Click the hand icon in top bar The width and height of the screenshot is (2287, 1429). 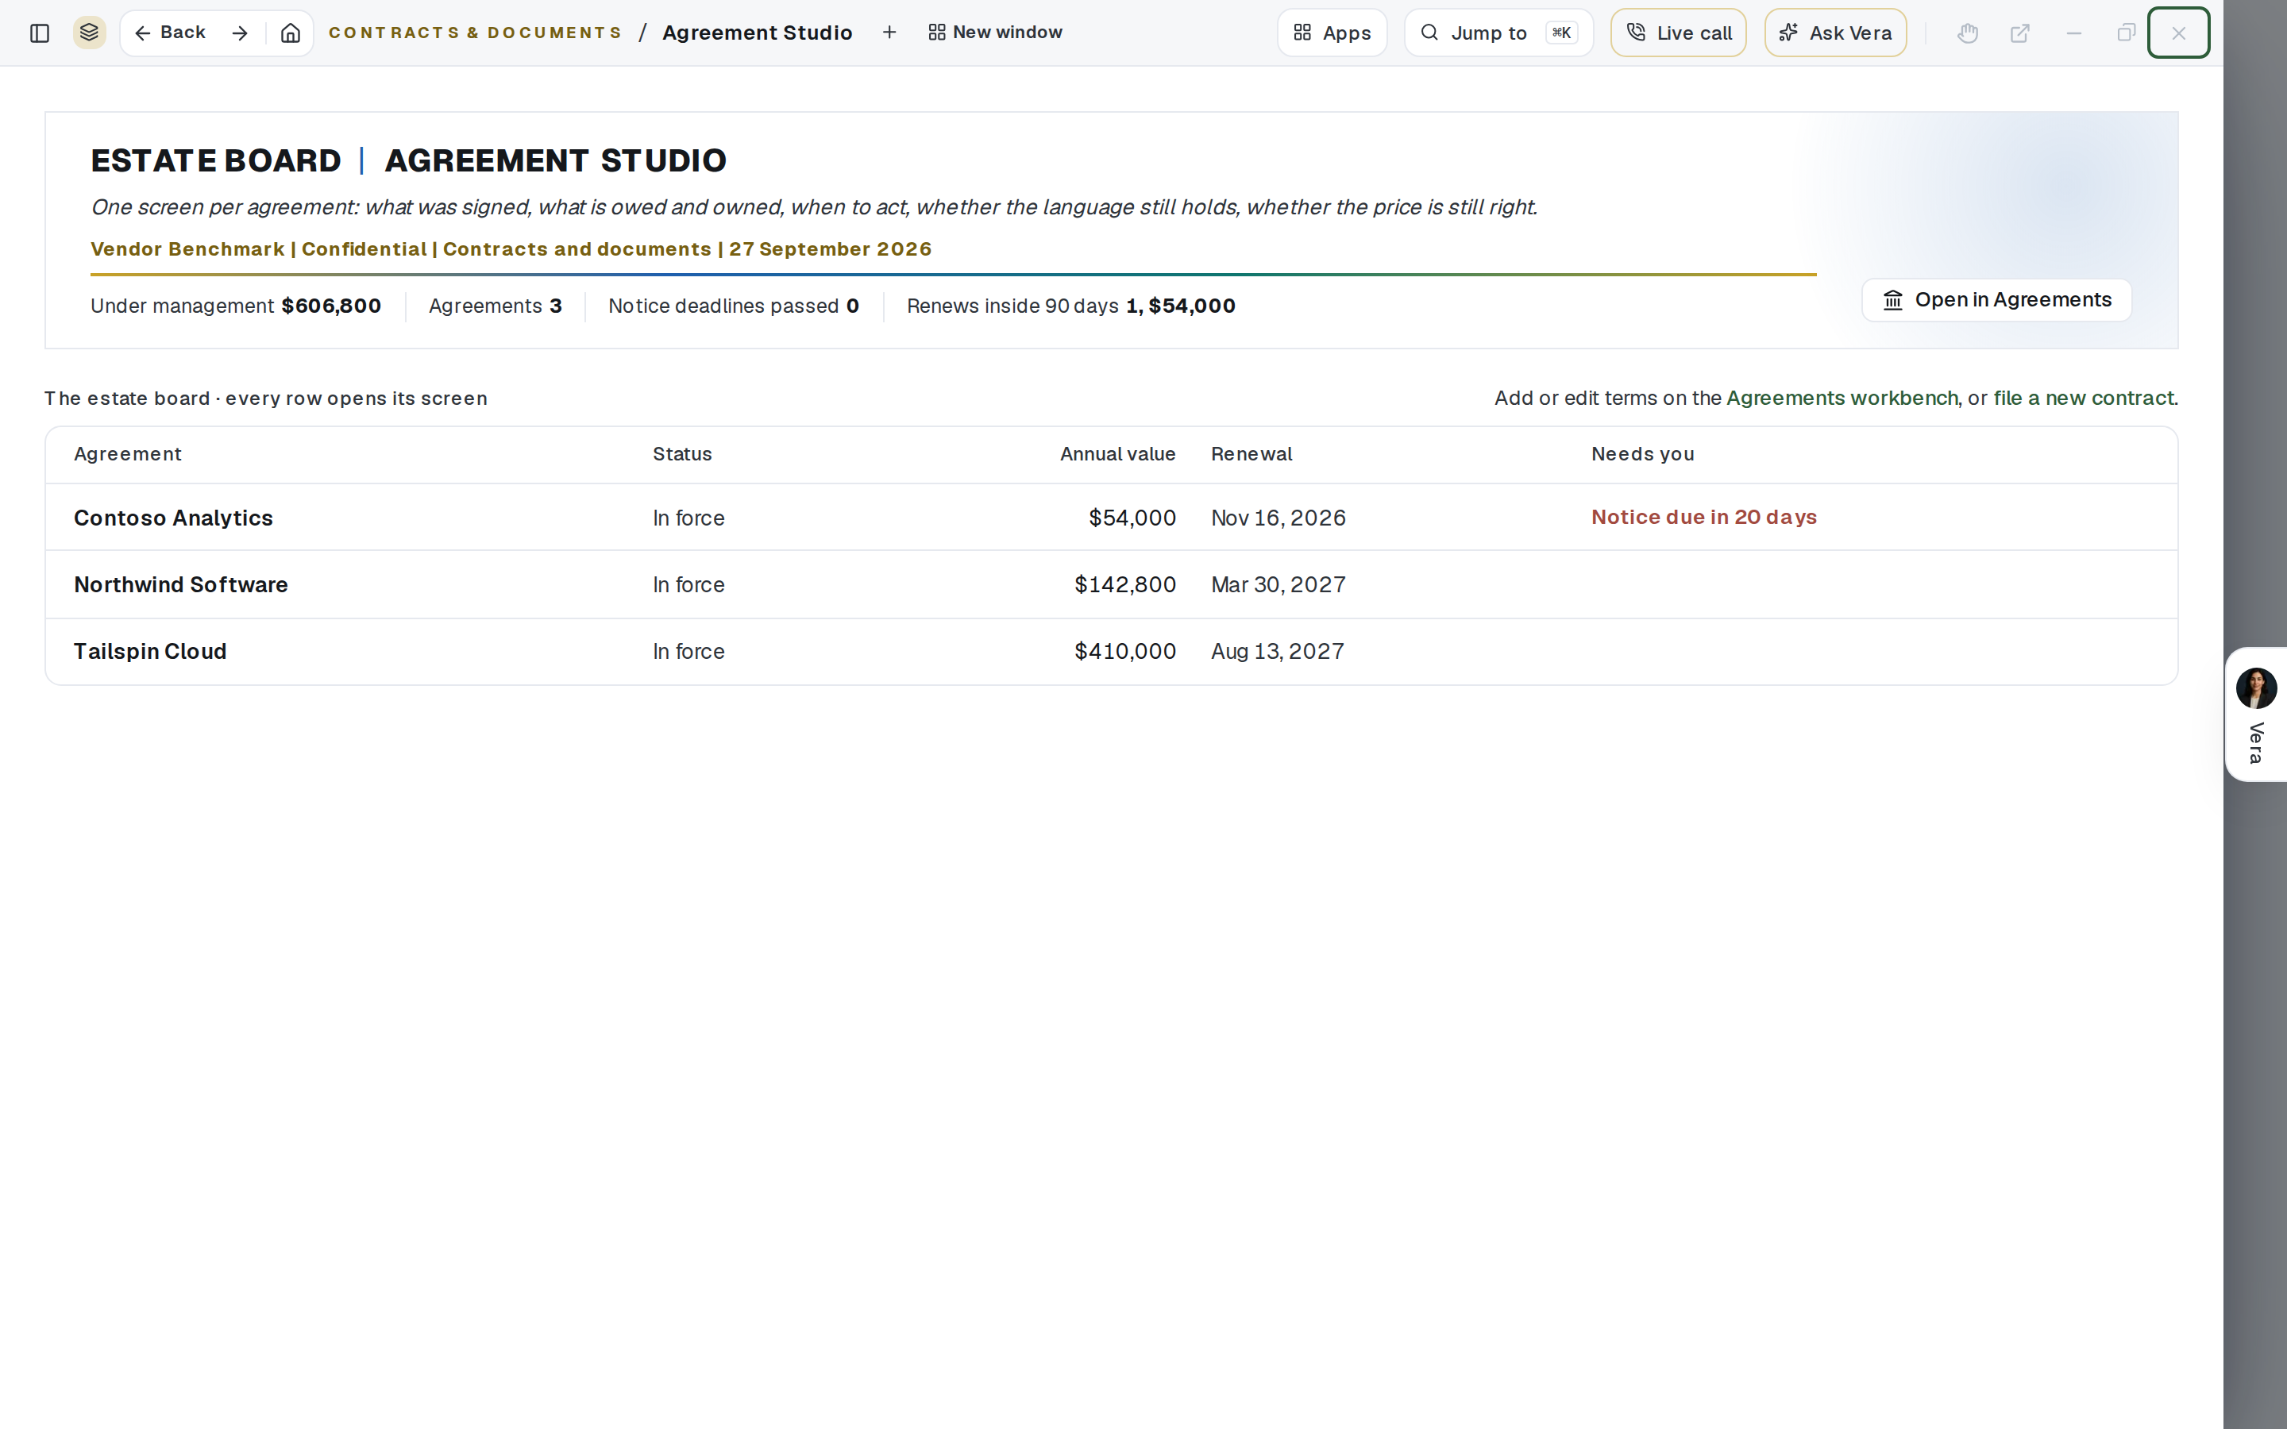[x=1968, y=33]
